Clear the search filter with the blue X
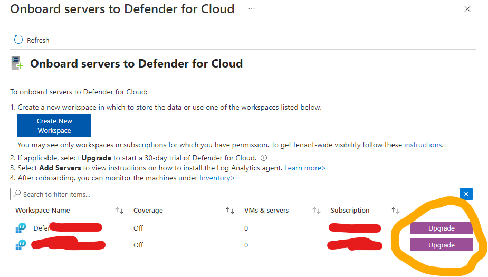The image size is (488, 277). [x=466, y=194]
